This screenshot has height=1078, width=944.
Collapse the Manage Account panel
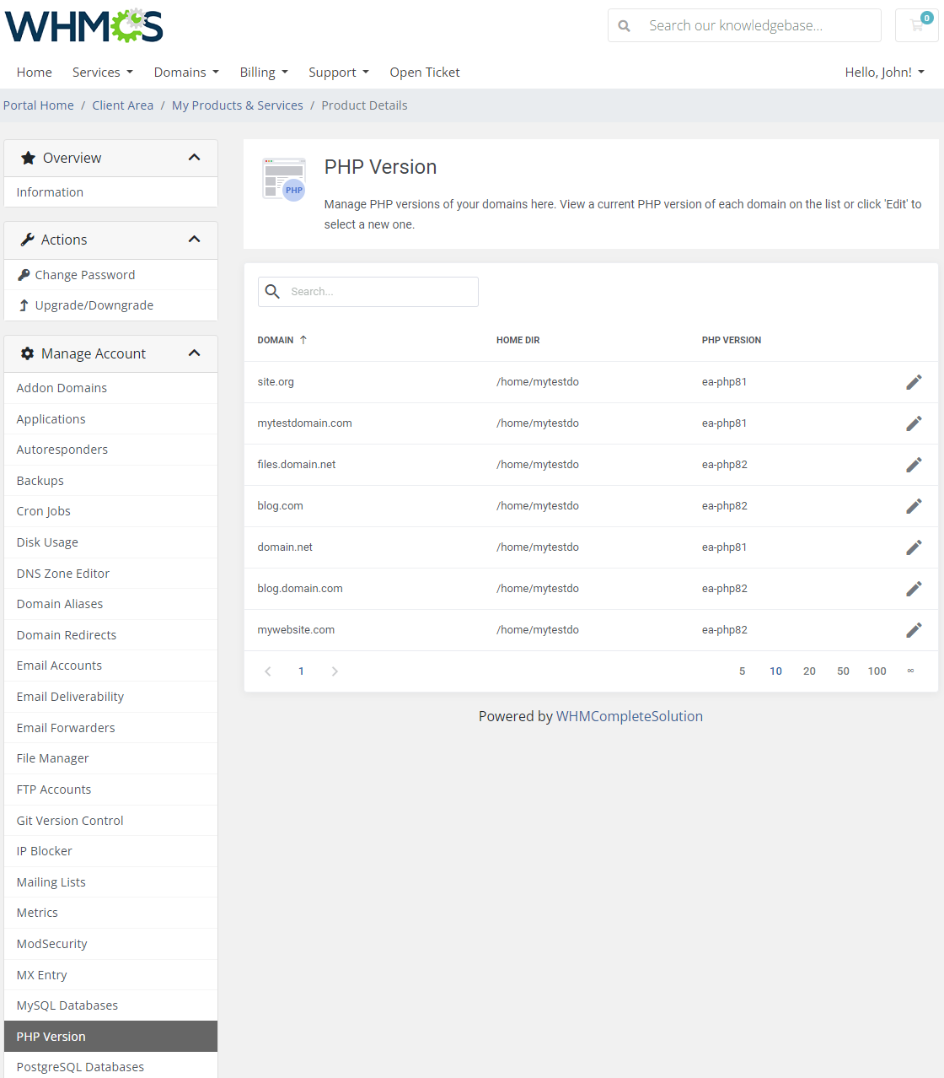coord(195,353)
